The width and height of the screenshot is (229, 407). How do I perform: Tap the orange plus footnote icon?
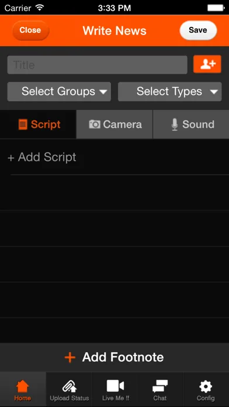70,357
